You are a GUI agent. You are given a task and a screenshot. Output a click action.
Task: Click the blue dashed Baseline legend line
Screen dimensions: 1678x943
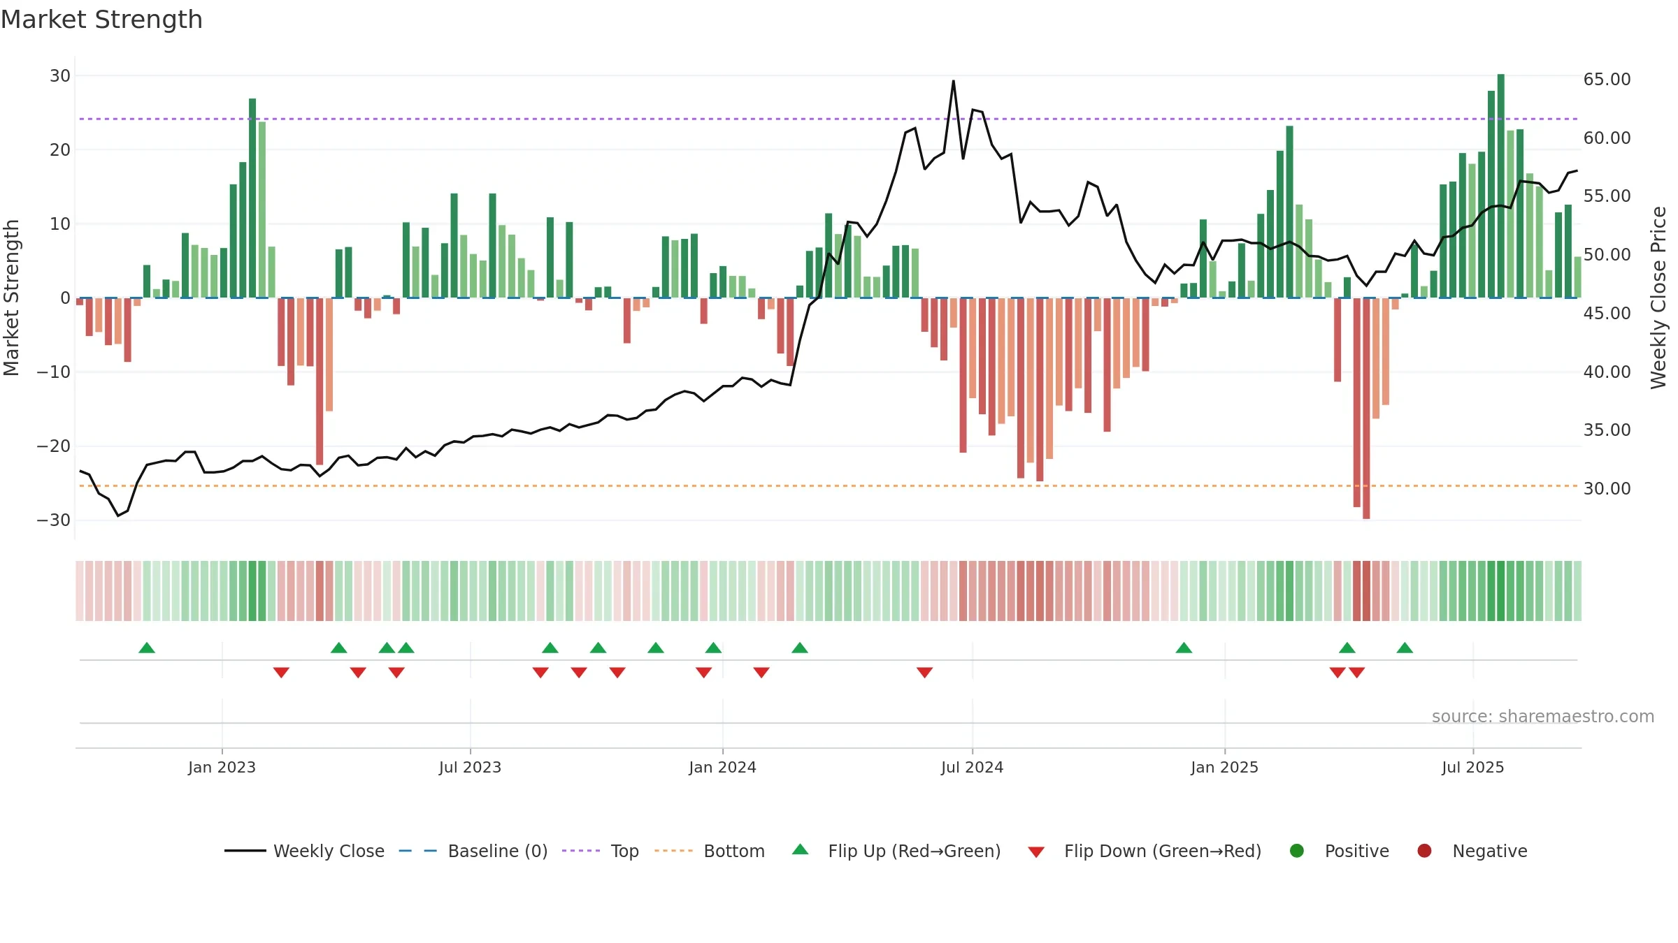pos(417,851)
